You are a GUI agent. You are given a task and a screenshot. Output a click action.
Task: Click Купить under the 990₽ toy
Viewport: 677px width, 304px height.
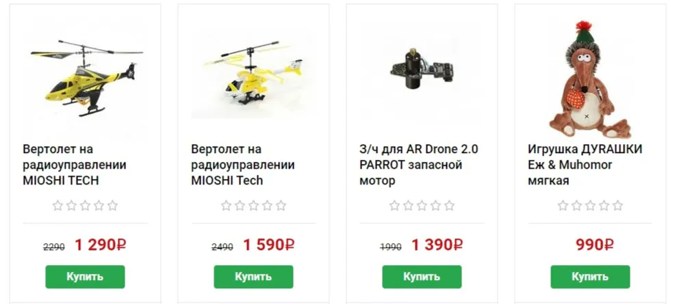click(x=590, y=277)
